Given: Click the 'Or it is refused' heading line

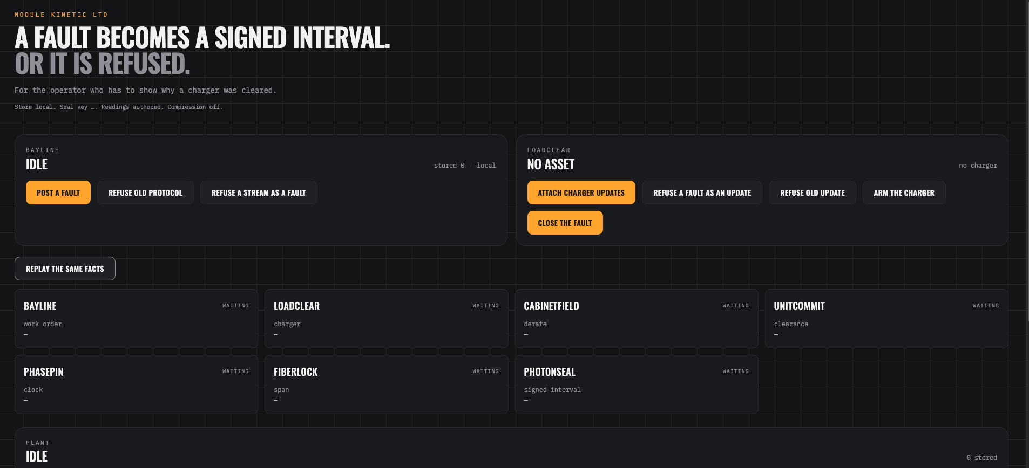Looking at the screenshot, I should pyautogui.click(x=103, y=64).
